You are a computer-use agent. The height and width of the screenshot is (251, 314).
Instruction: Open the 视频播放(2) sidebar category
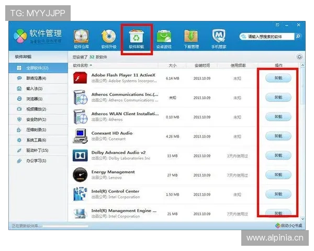click(x=36, y=109)
